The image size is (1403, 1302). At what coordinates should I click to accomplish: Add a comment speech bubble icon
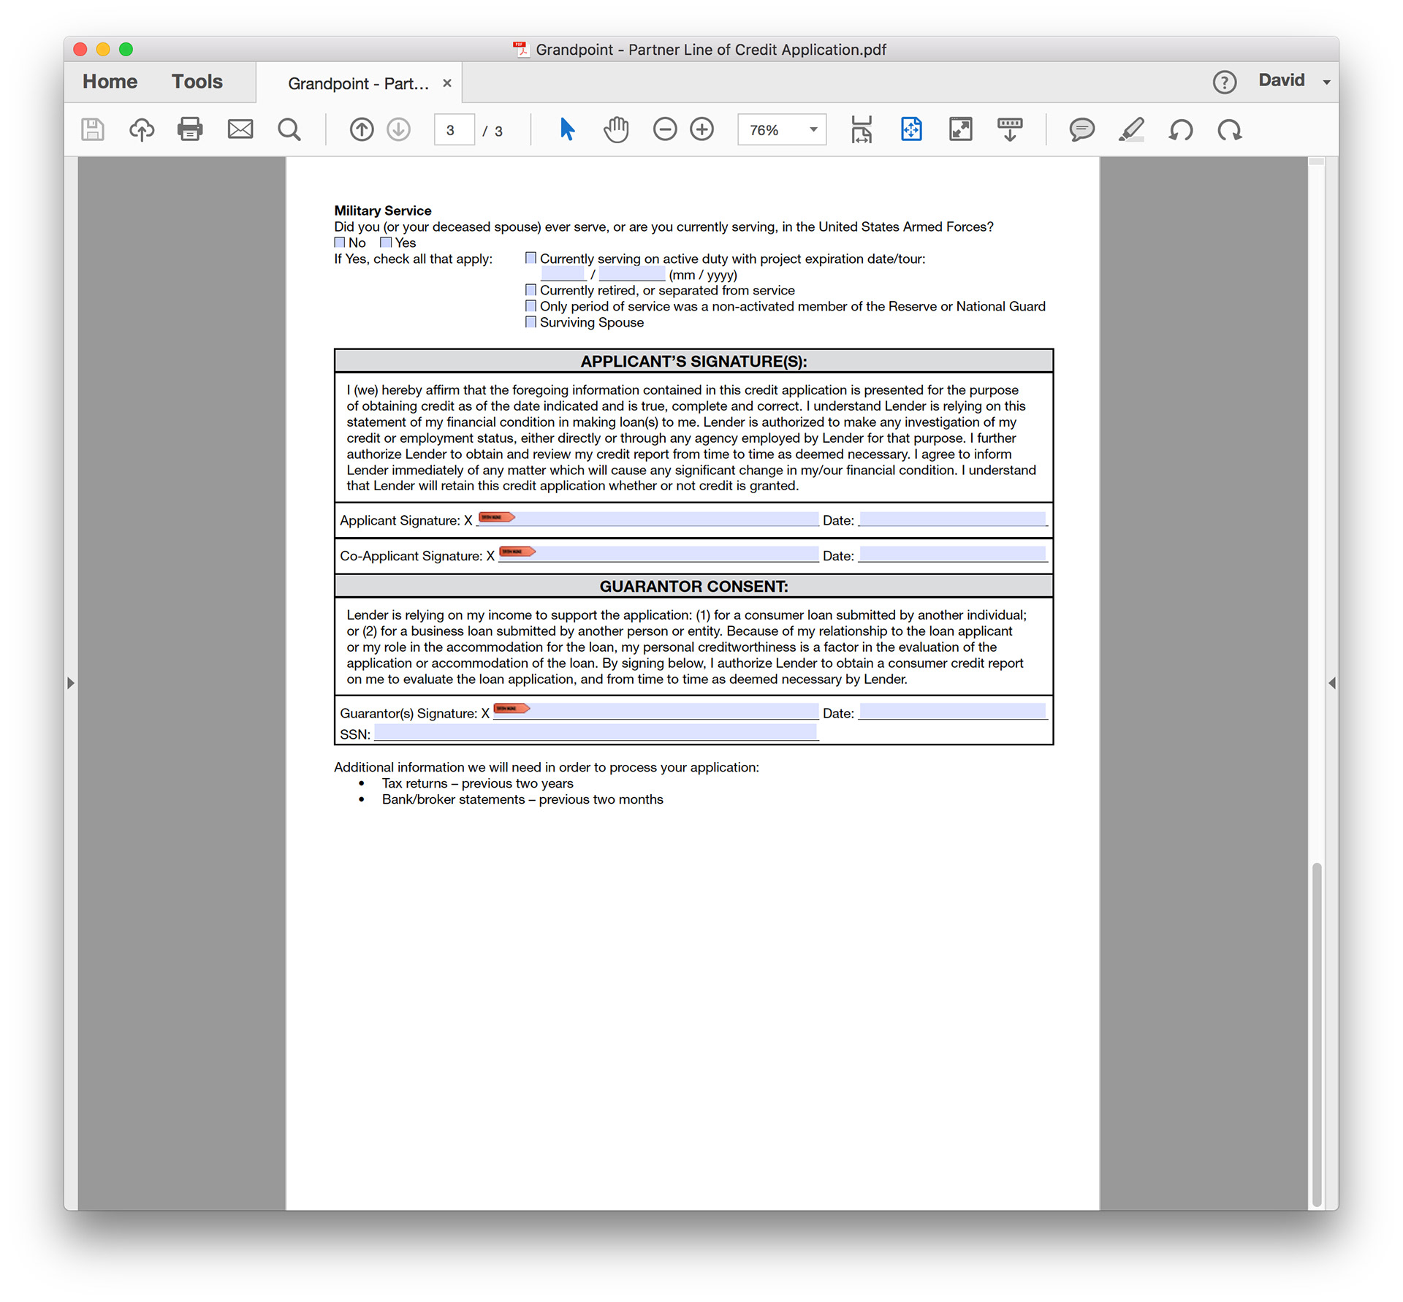pos(1081,130)
